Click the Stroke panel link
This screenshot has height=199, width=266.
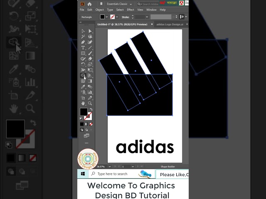126,17
